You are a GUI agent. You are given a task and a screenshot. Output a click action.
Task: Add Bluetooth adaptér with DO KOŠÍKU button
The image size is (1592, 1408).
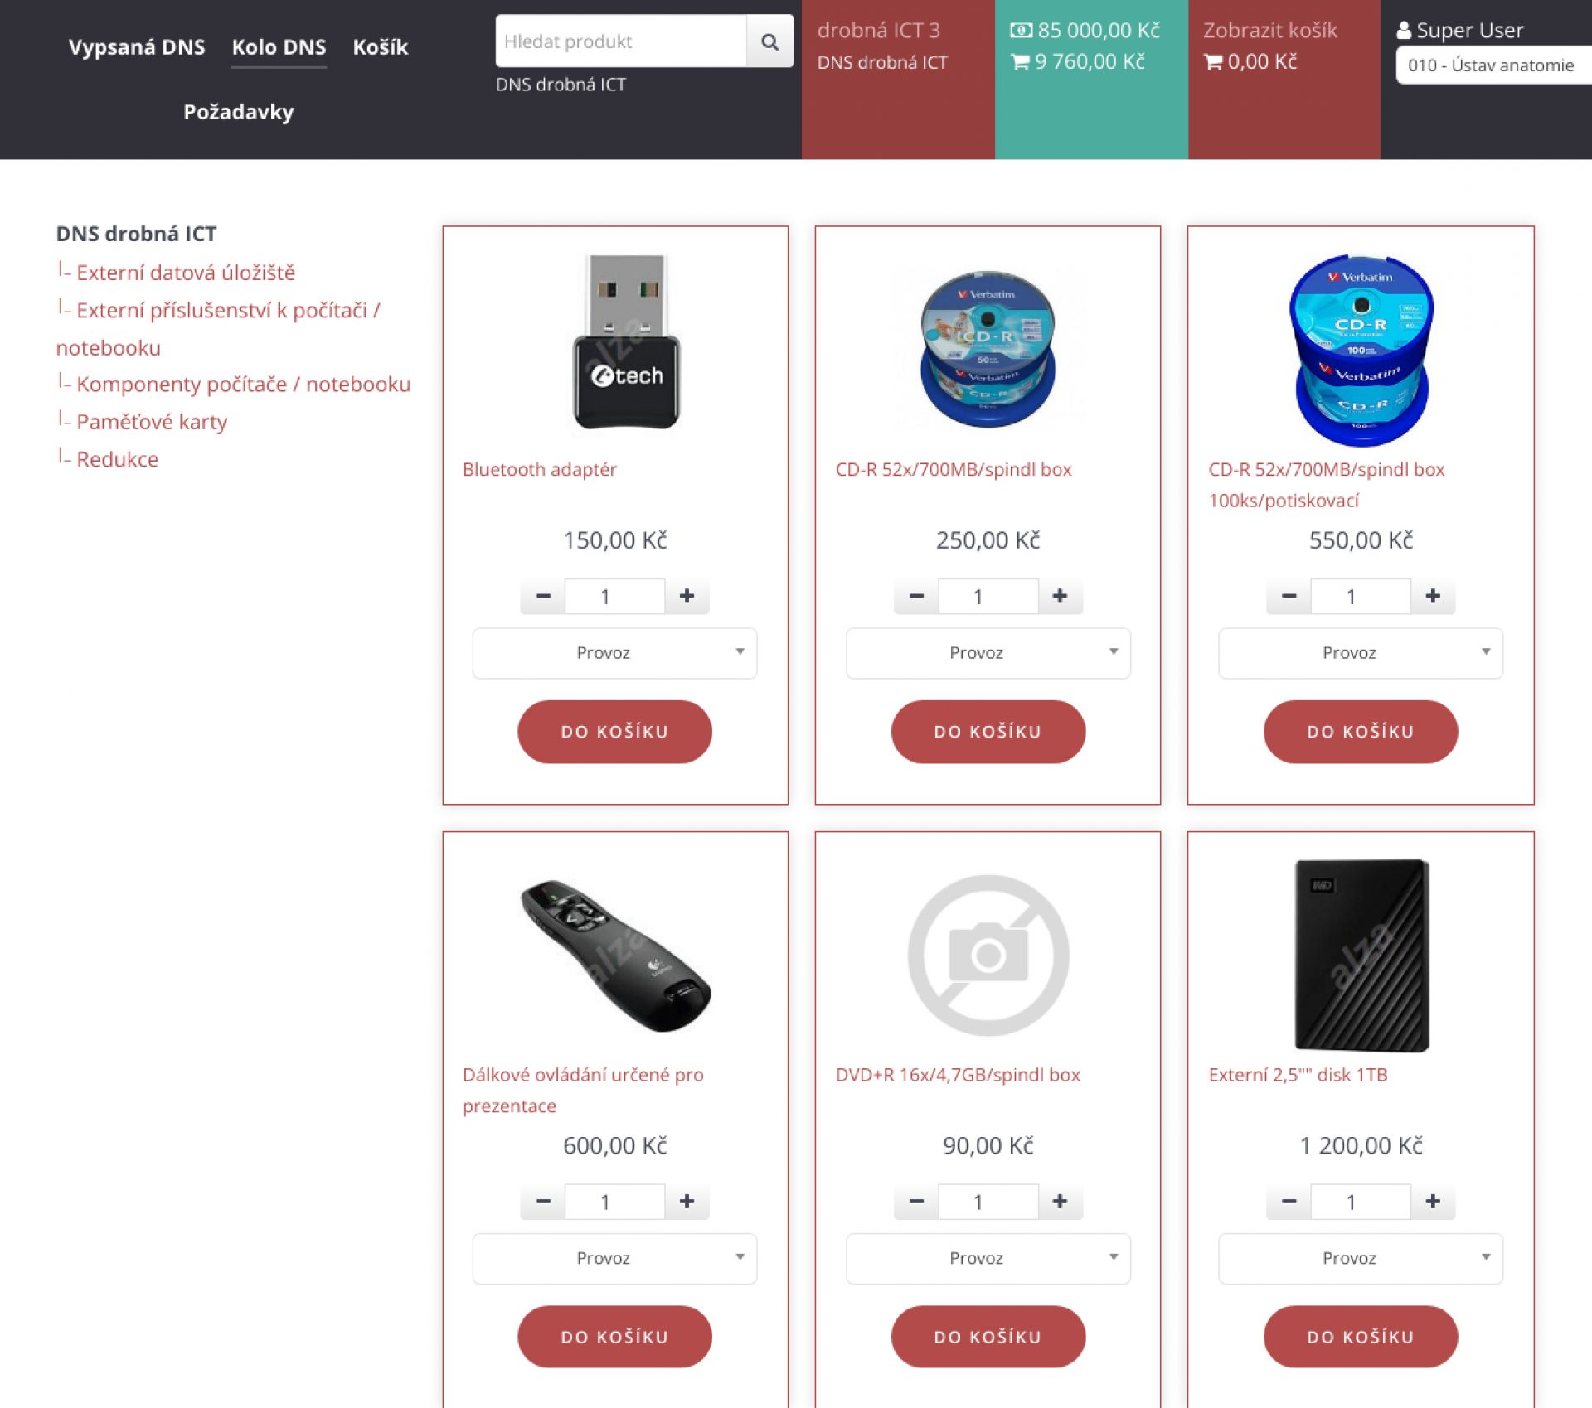coord(614,732)
